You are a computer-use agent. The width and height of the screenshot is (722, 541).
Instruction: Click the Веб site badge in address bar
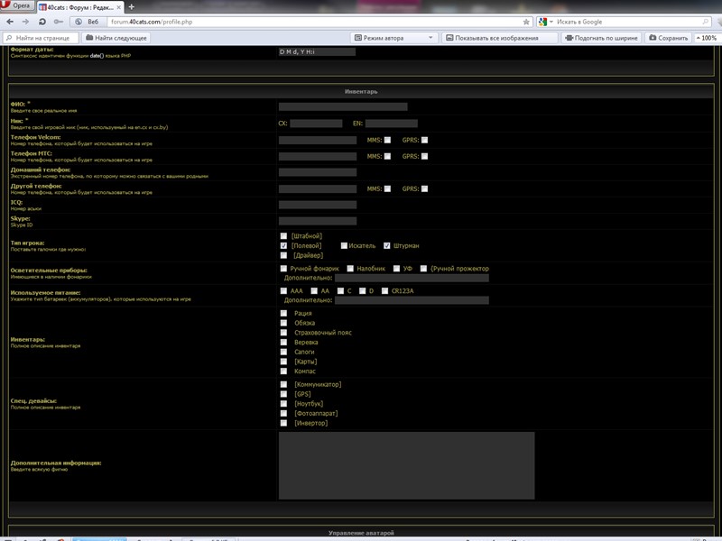[88, 22]
